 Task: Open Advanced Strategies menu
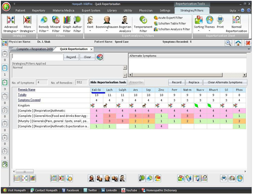click(11, 24)
